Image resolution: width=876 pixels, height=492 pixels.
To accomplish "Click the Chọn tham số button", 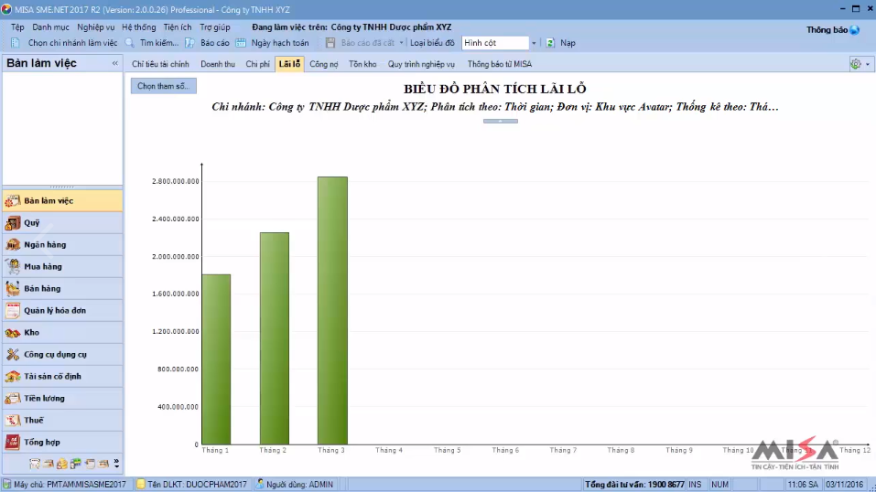I will (x=164, y=86).
